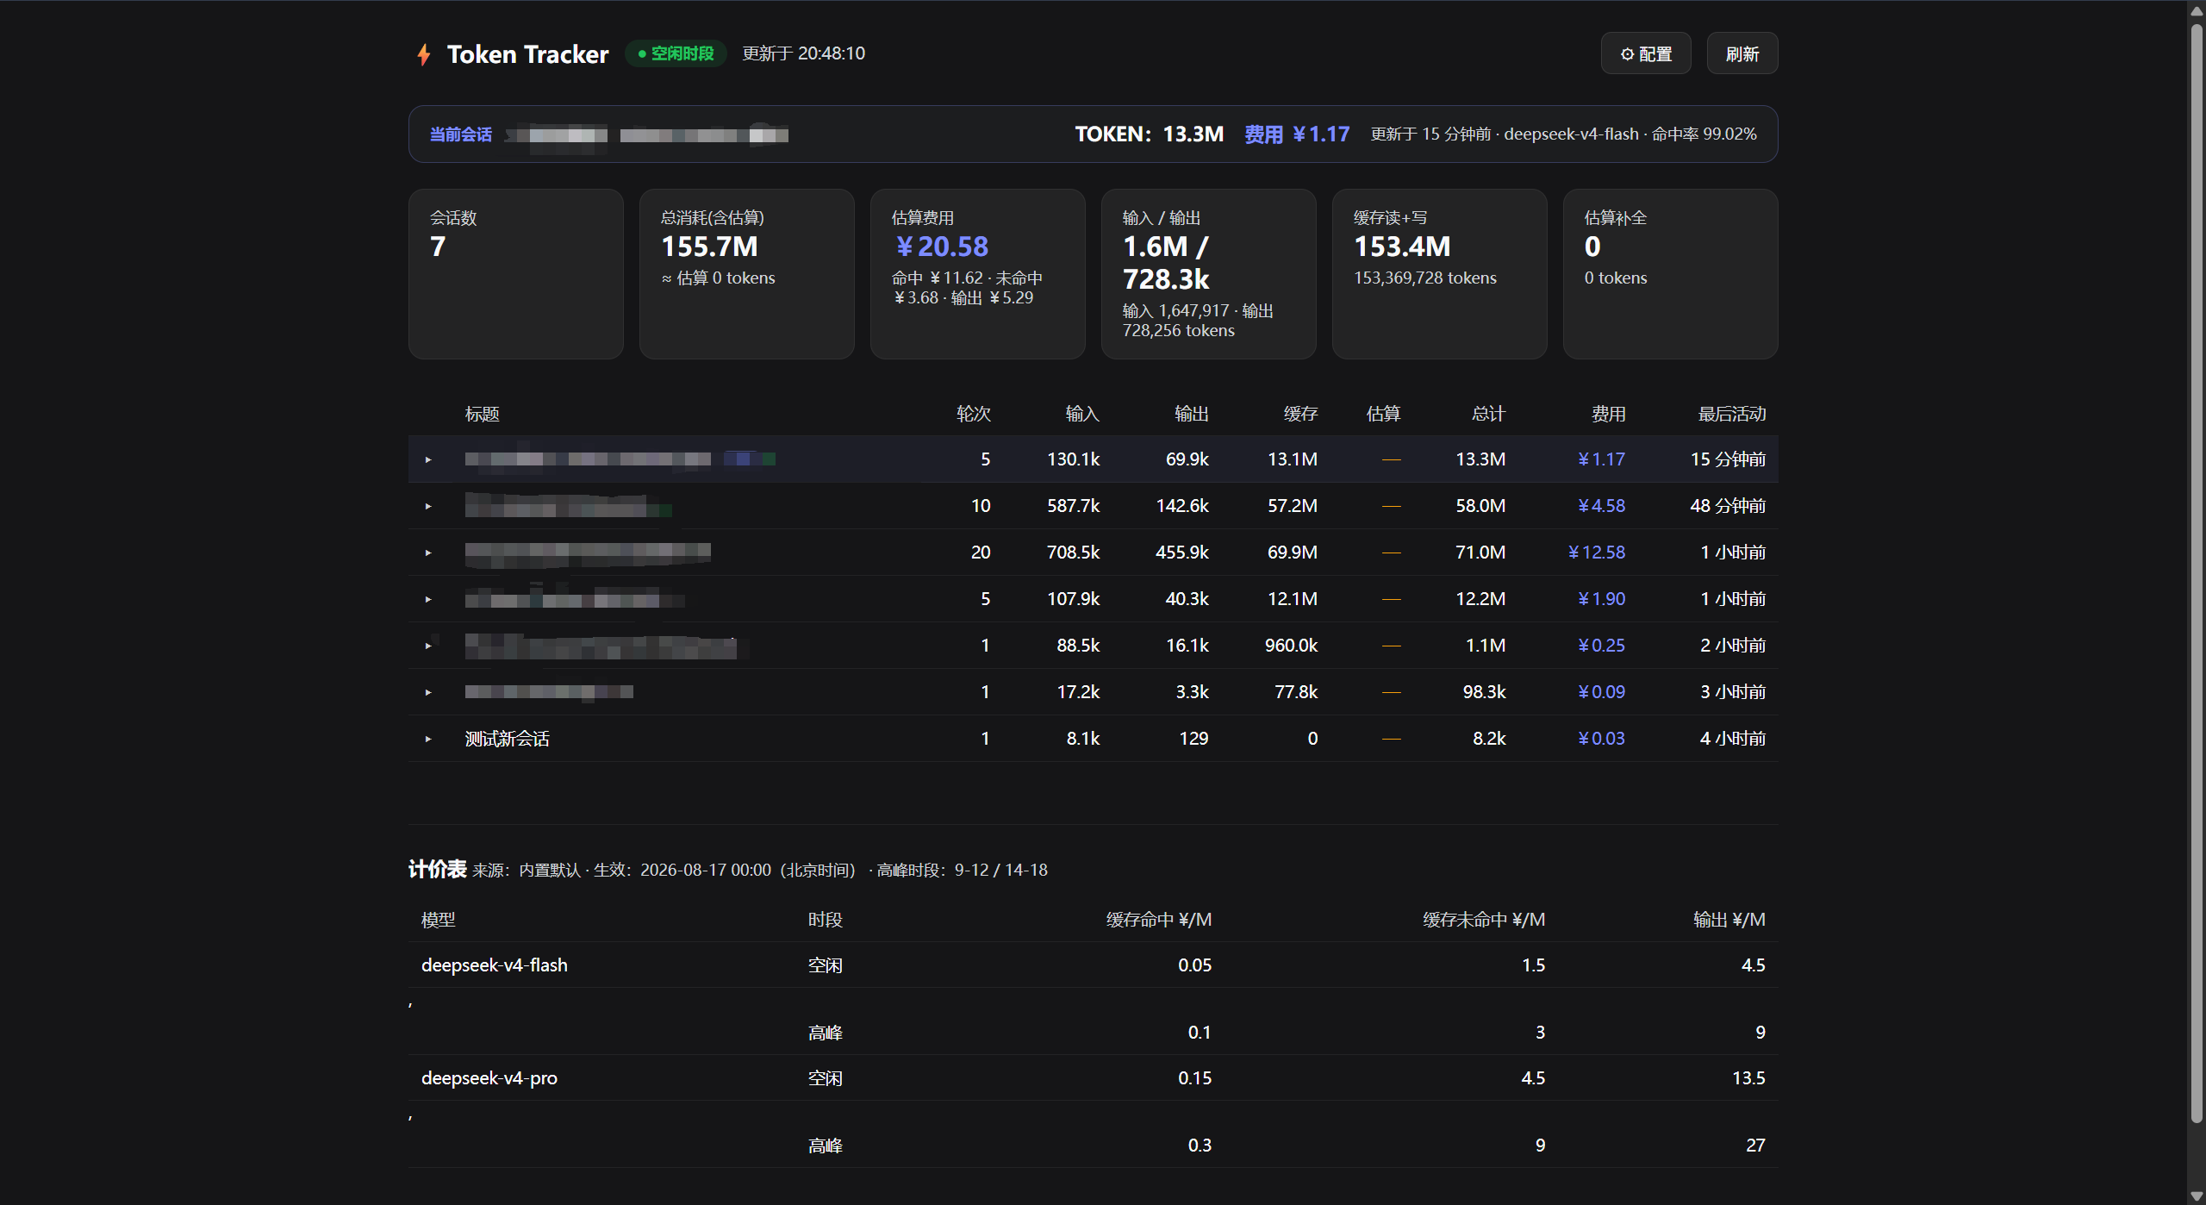Click the 960.0k cache cell
Viewport: 2206px width, 1205px height.
[1291, 646]
